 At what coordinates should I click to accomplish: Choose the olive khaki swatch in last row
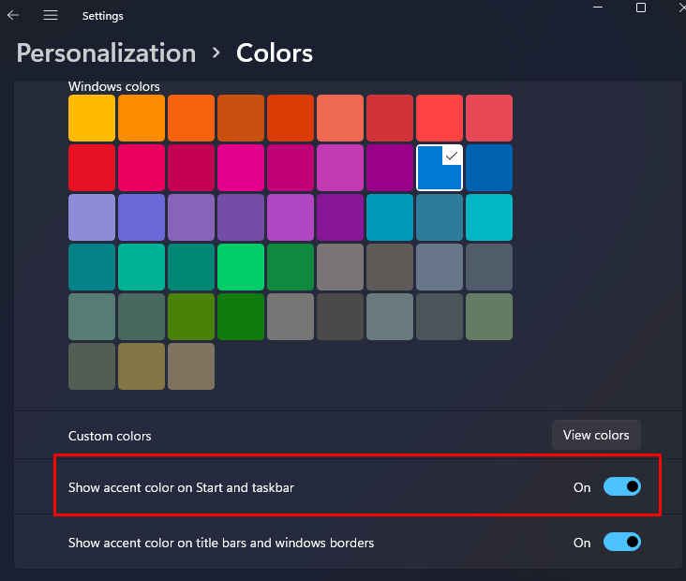coord(142,366)
